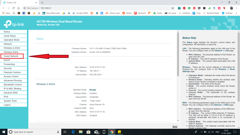Open the Apps bookmarks shortcut

coord(6,13)
